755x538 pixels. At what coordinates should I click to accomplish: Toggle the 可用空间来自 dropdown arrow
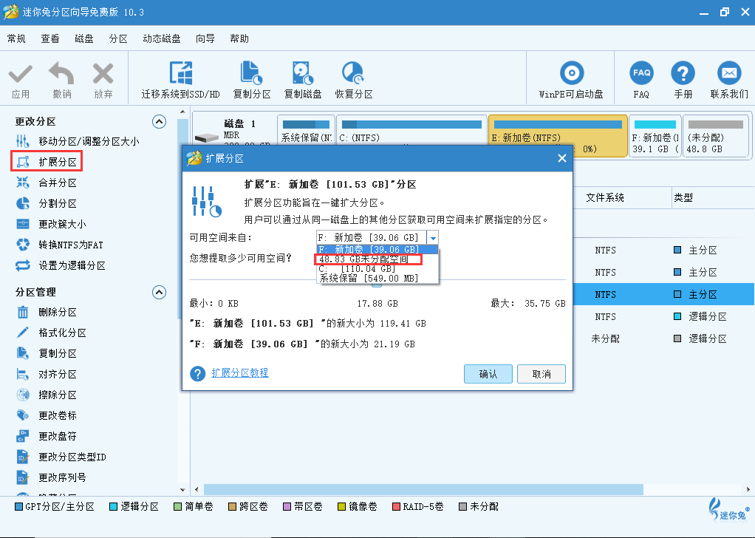pyautogui.click(x=432, y=237)
